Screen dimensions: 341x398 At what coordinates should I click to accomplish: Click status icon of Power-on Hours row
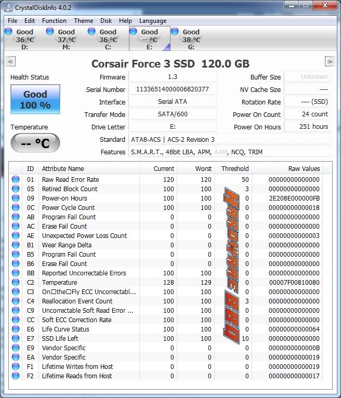(x=16, y=198)
